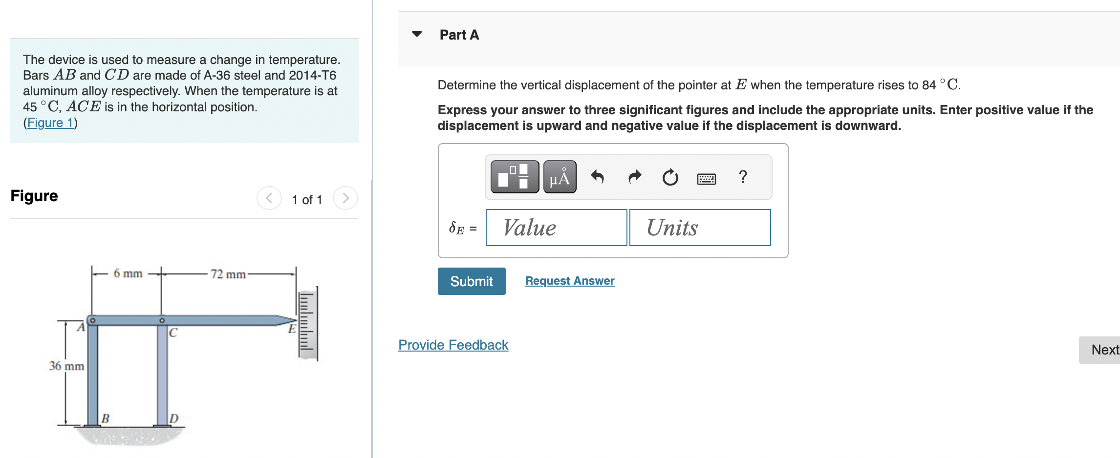1120x458 pixels.
Task: Click the 1 of 1 page indicator
Action: tap(307, 199)
